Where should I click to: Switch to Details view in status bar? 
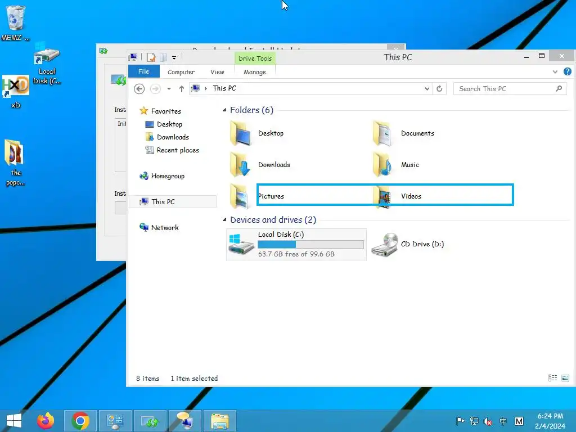552,378
